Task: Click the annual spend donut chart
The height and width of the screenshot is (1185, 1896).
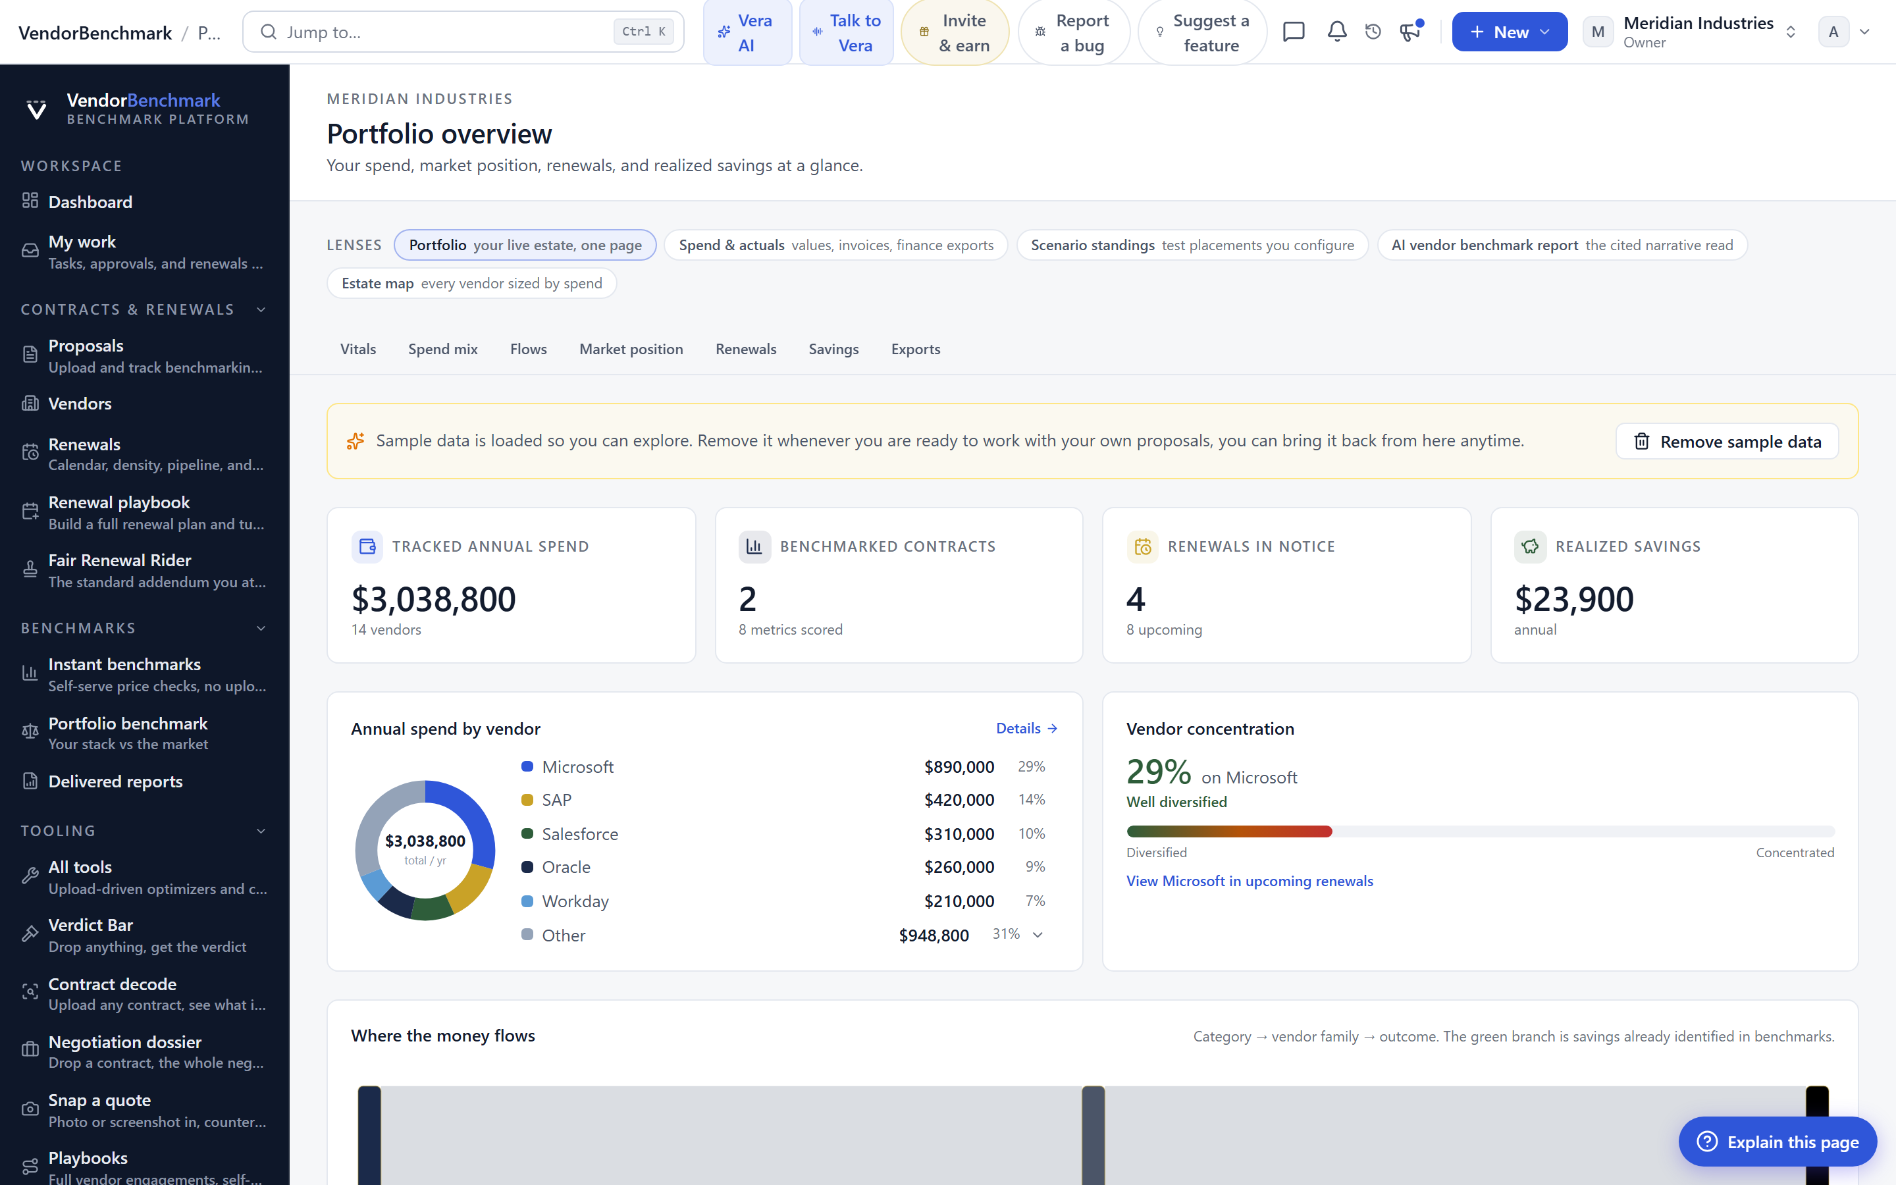Action: pyautogui.click(x=425, y=849)
